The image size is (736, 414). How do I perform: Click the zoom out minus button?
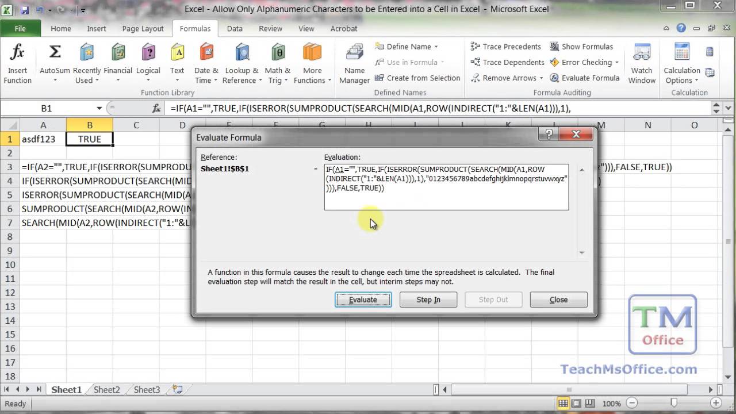pos(631,404)
